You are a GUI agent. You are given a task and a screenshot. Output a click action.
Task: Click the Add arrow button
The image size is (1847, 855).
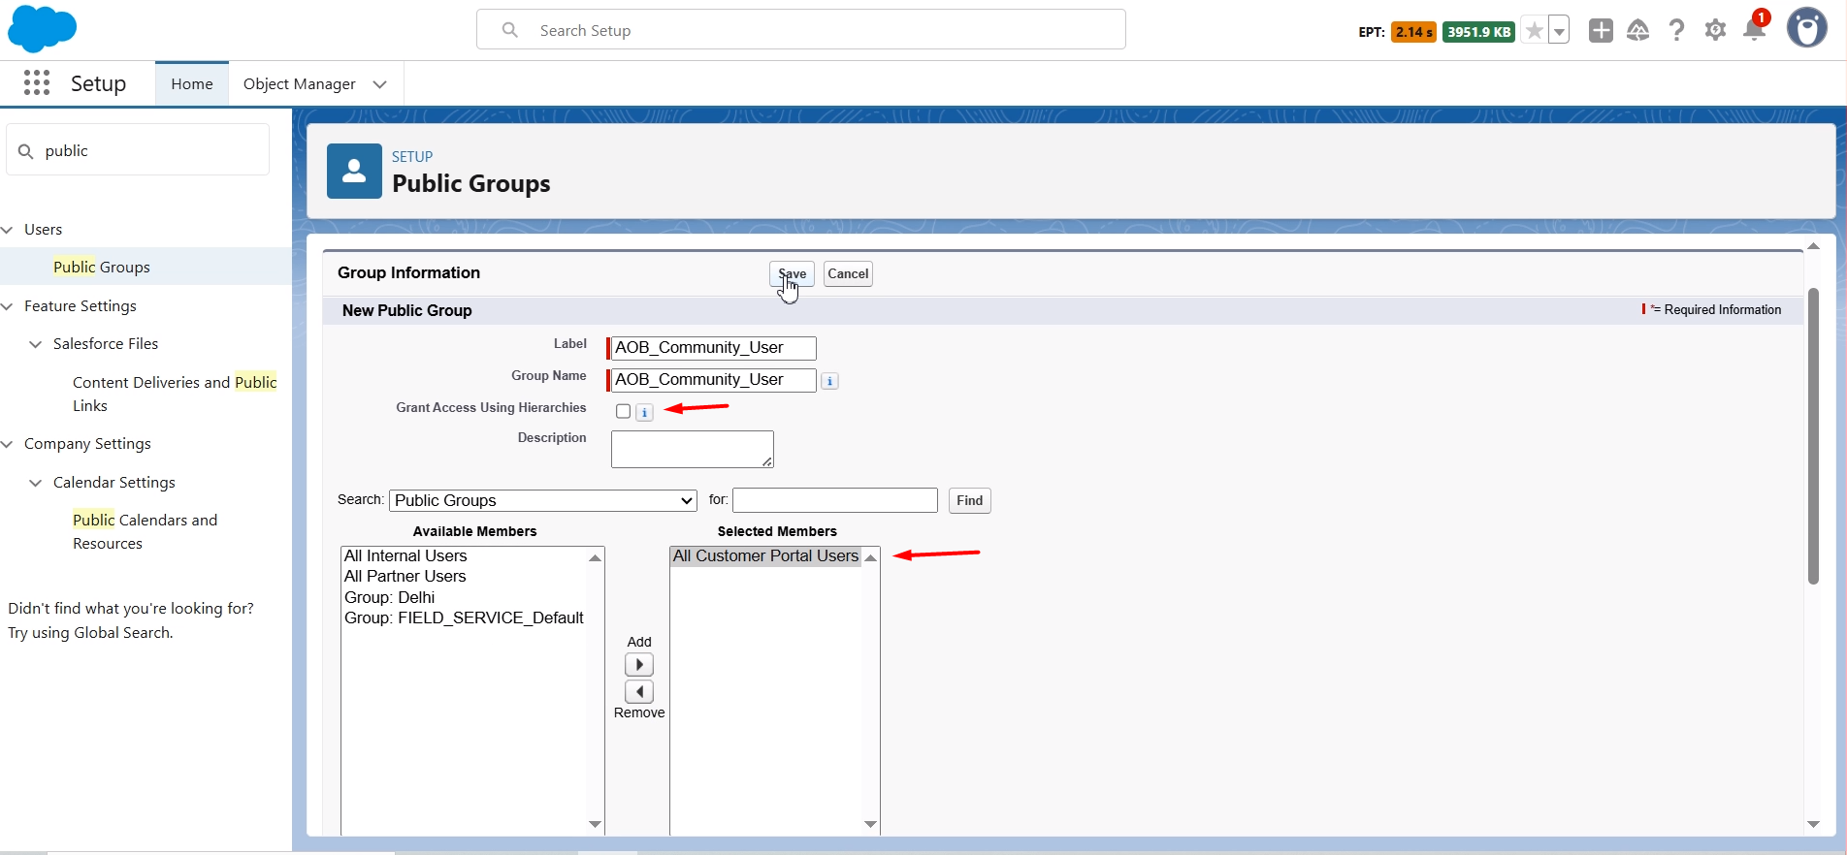639,665
